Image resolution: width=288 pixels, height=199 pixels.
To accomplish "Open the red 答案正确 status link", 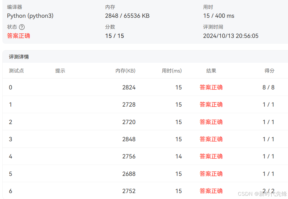I will pos(18,35).
